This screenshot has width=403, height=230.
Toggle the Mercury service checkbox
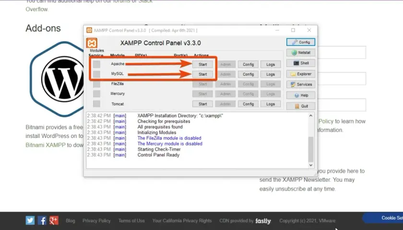tap(96, 94)
